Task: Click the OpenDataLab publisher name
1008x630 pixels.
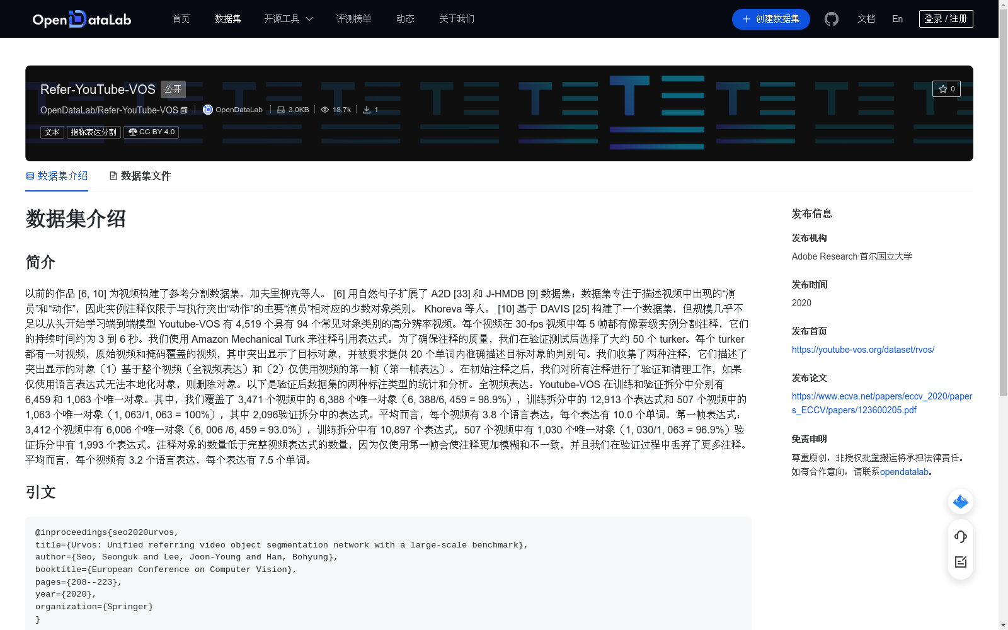Action: 239,110
